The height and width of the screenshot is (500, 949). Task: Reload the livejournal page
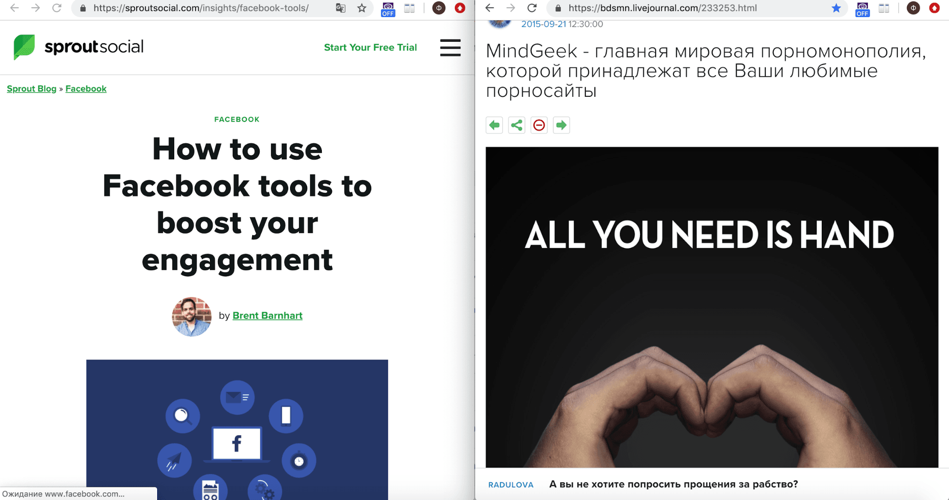532,8
